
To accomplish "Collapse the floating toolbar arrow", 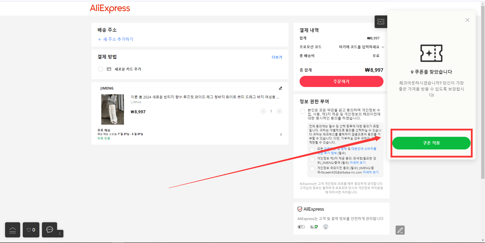I will [60, 234].
